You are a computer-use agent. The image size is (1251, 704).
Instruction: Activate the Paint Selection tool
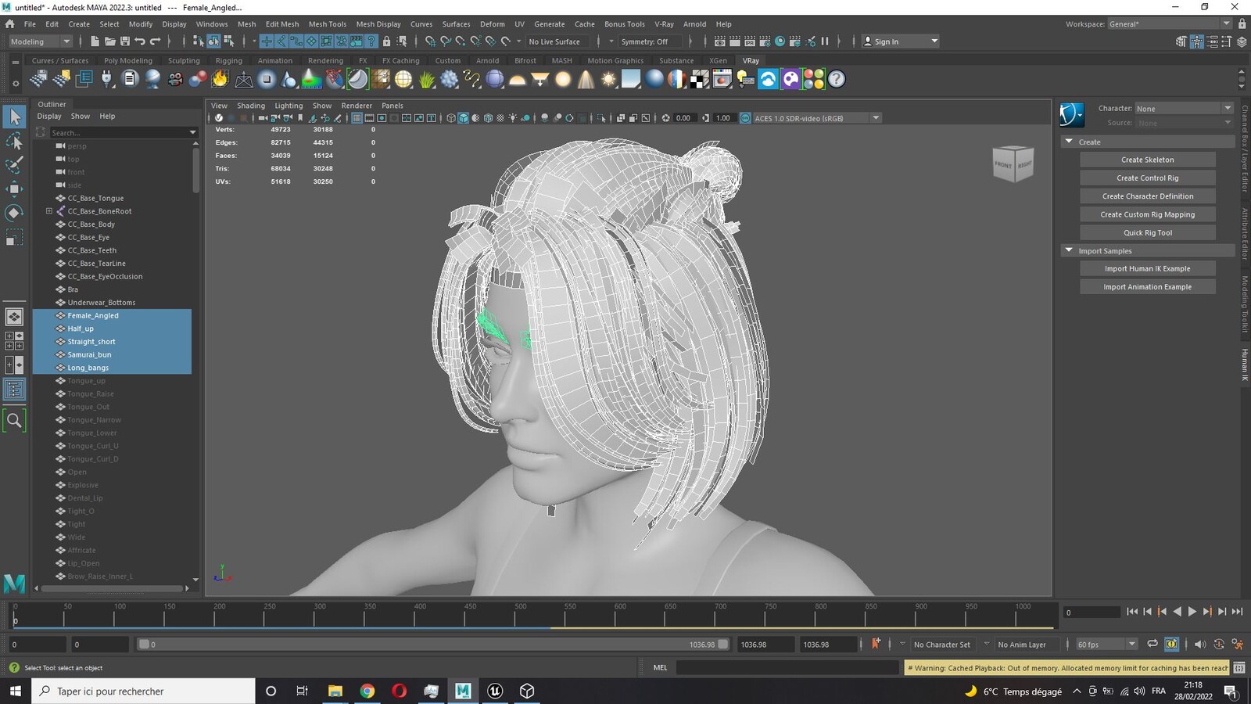(x=14, y=165)
